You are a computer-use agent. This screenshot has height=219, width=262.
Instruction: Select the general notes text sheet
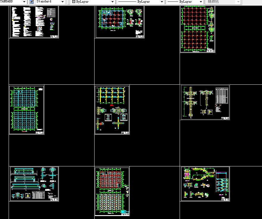click(34, 22)
